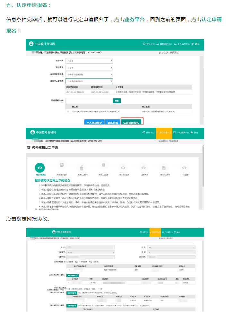Select the radio in the 考试合格证明编号 row
Viewport: 226px width, 312px height.
69,270
